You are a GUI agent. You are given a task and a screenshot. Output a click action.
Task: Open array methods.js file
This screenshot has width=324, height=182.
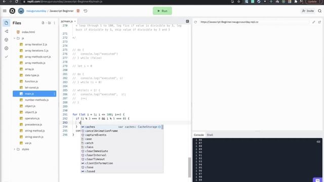click(34, 63)
